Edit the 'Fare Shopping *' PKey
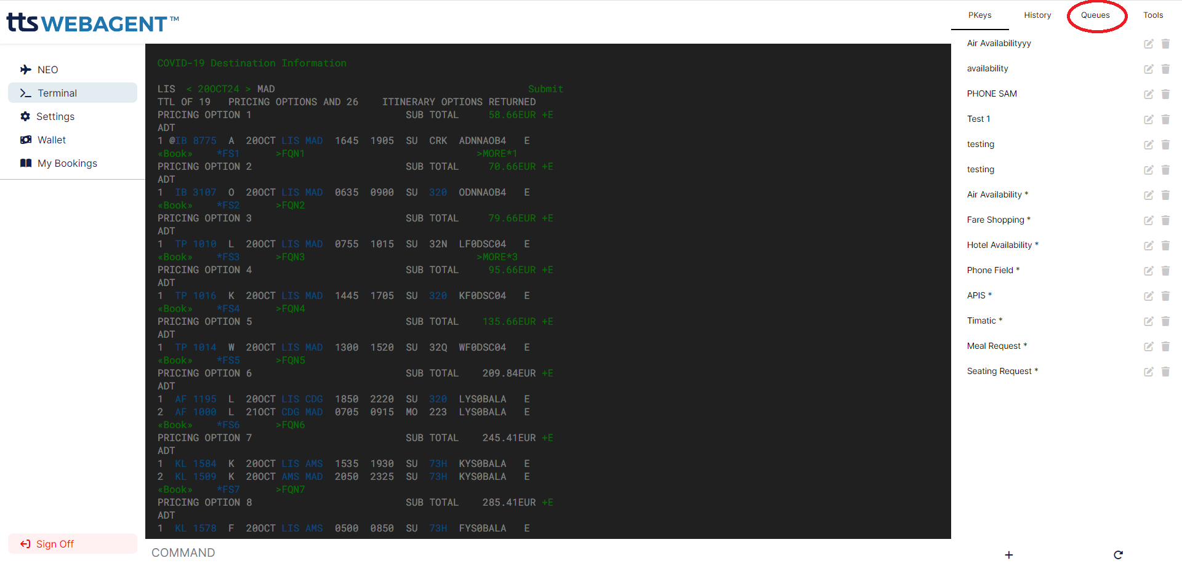Viewport: 1182px width, 566px height. 1148,220
